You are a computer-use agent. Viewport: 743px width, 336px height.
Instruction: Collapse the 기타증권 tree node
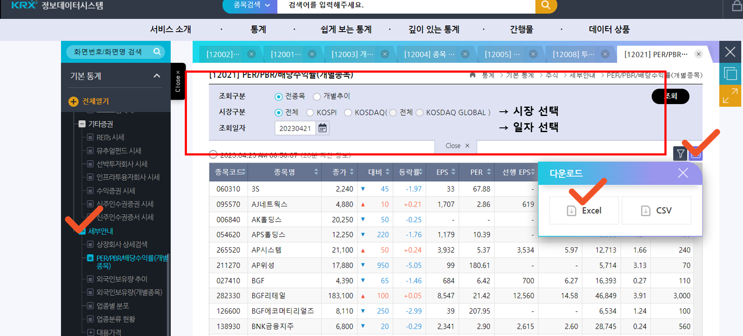click(82, 124)
